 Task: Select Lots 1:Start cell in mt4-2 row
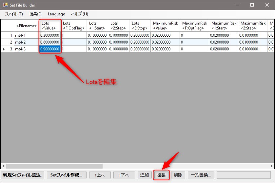point(97,42)
